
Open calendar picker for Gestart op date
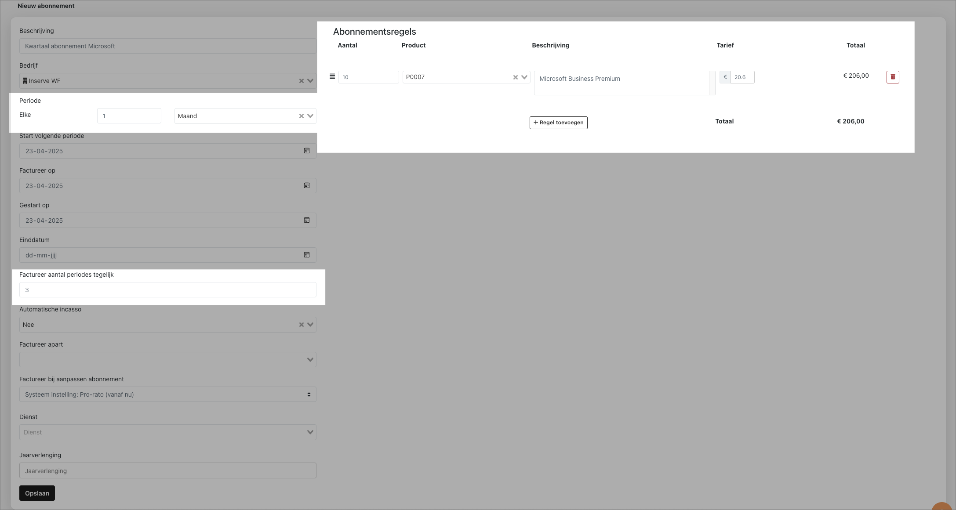pyautogui.click(x=307, y=220)
